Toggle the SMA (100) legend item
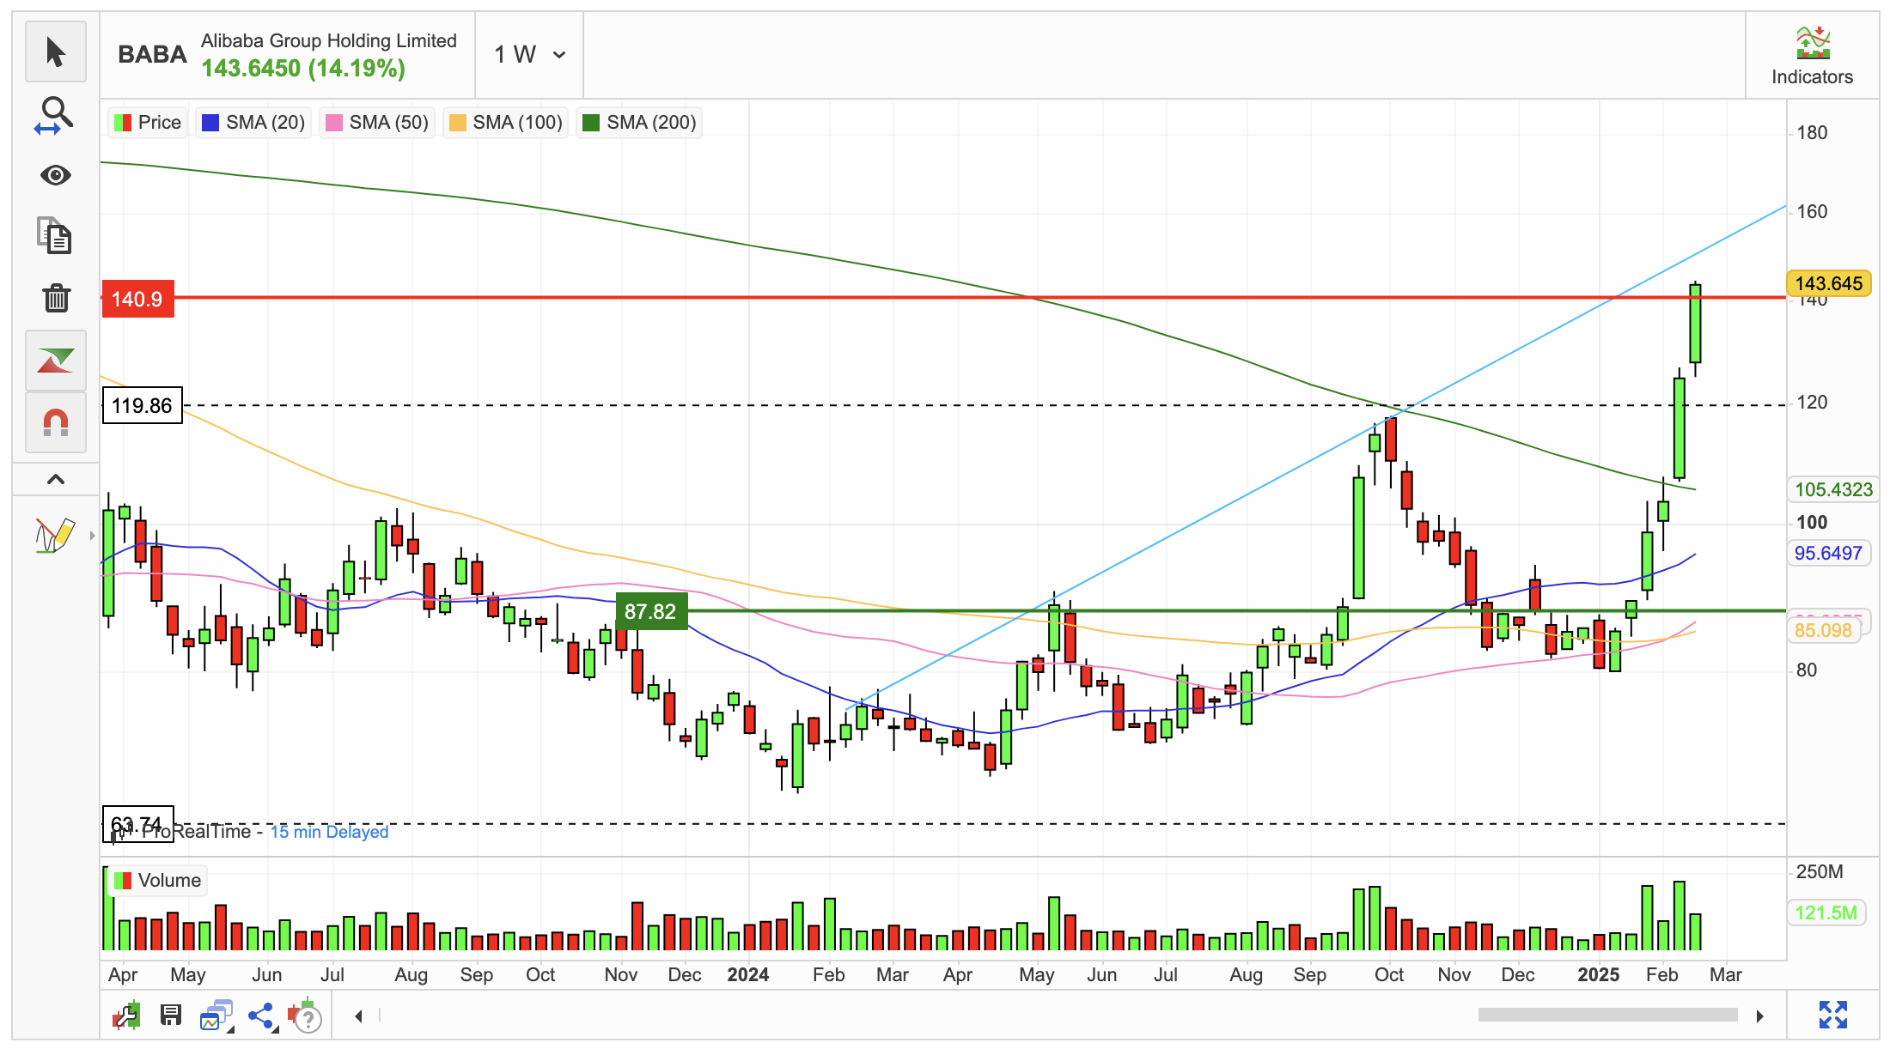The height and width of the screenshot is (1049, 1890). coord(506,123)
